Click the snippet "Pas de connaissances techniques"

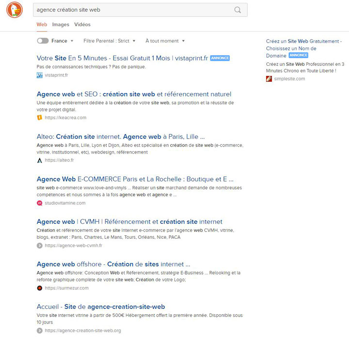(x=91, y=67)
